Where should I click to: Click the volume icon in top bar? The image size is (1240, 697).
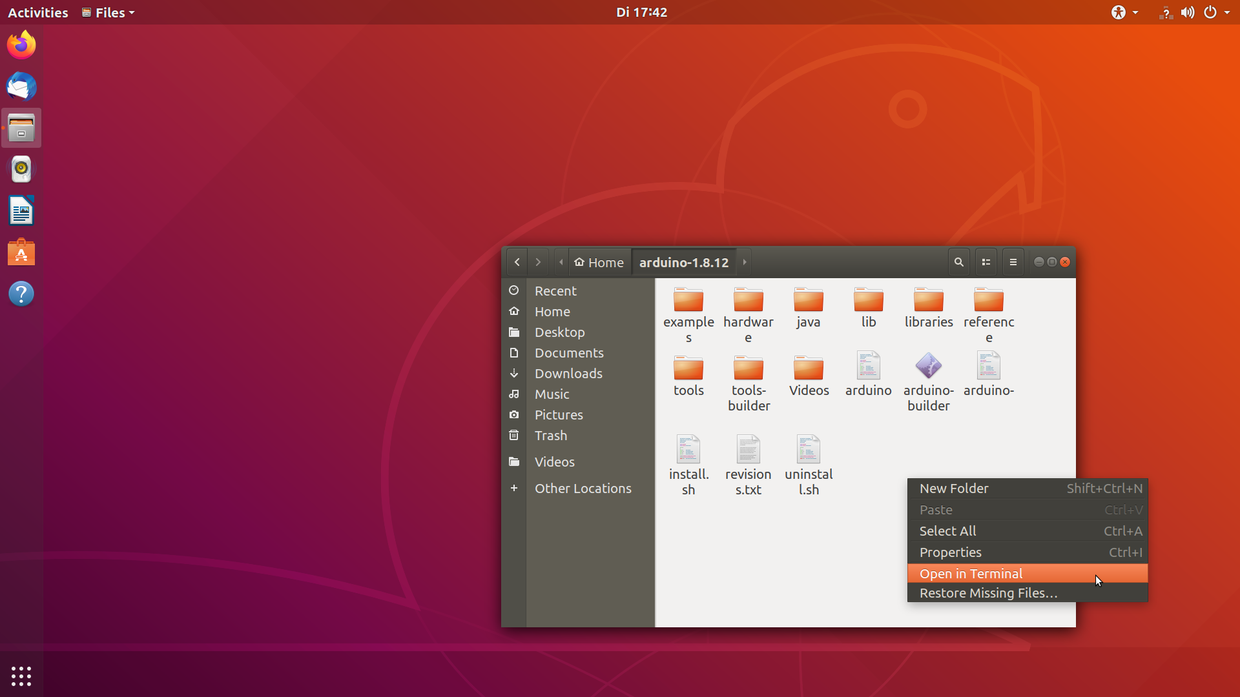(x=1188, y=12)
